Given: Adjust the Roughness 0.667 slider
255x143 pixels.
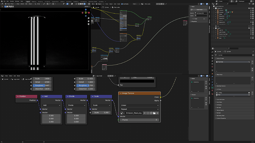Looking at the screenshot, I should 42,86.
